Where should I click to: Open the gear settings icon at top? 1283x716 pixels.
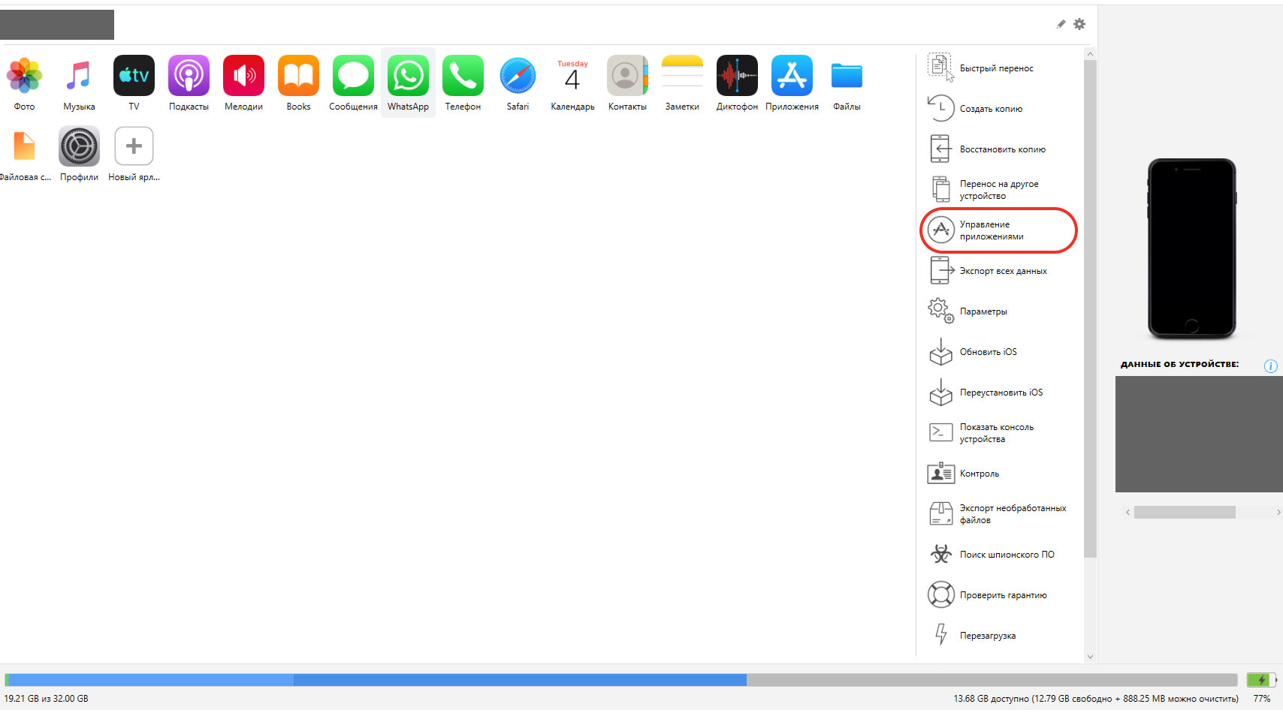1079,24
